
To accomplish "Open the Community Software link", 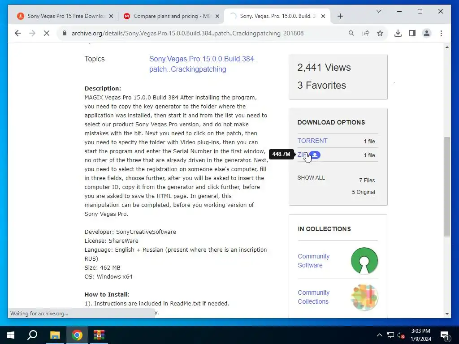I will pos(313,261).
